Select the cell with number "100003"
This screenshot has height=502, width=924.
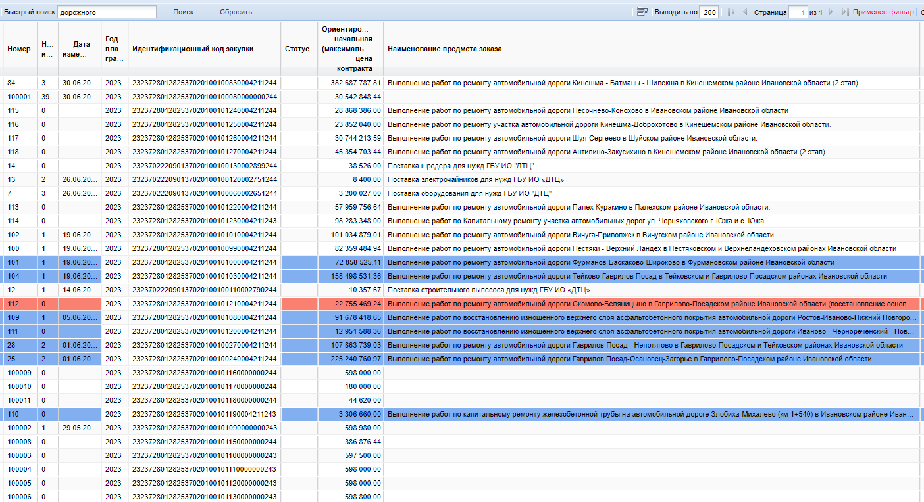[19, 455]
